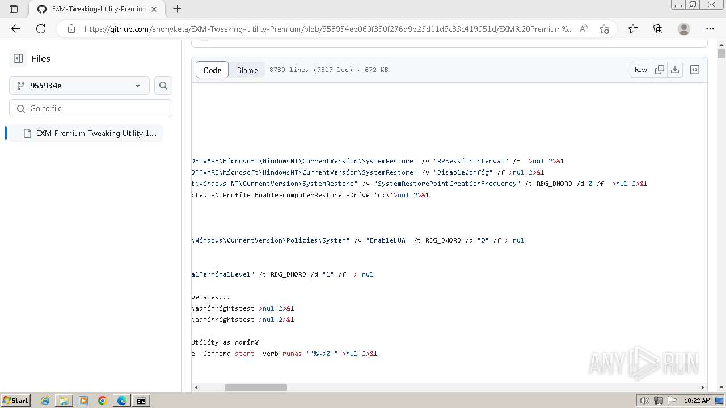Focus the Go to file field
The height and width of the screenshot is (408, 726).
point(91,108)
